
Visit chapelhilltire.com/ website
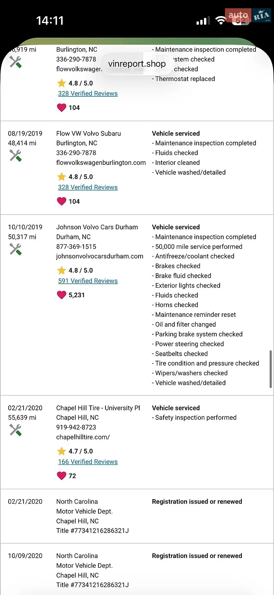(83, 437)
